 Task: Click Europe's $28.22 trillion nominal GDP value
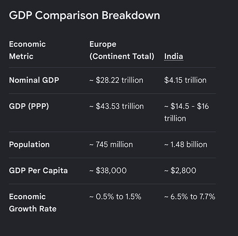point(116,80)
